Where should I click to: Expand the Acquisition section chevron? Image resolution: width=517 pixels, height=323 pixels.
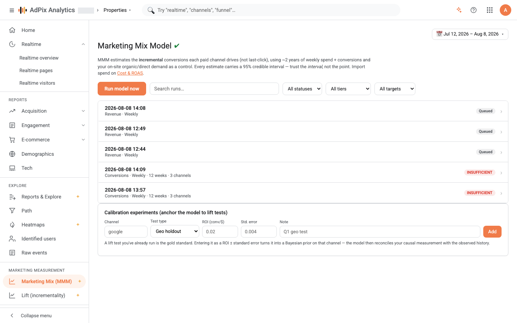coord(83,111)
